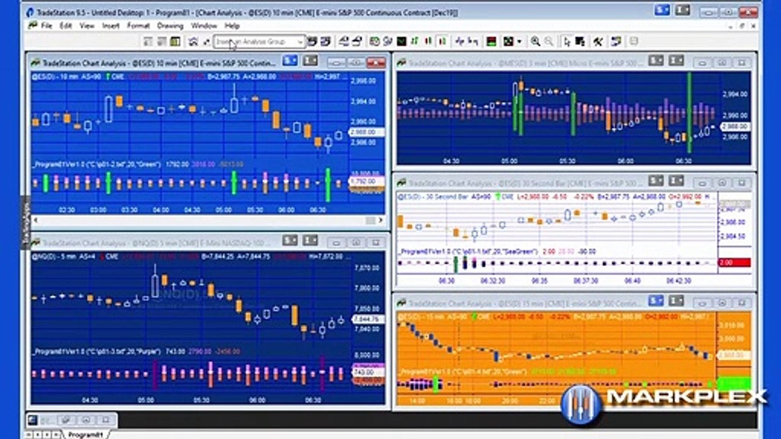Click the hammer and wrench tools icon
The image size is (781, 439).
click(x=598, y=41)
